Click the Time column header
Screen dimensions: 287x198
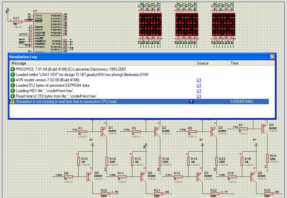point(248,63)
